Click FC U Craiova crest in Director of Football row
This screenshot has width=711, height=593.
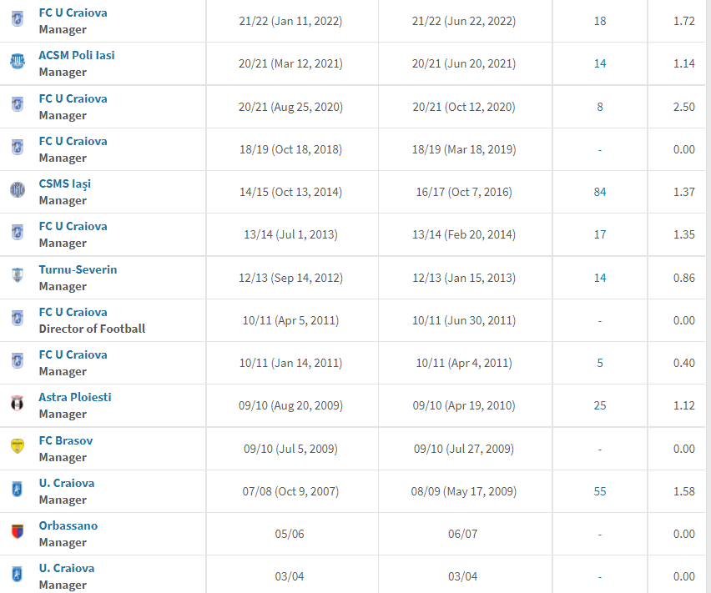pos(18,318)
